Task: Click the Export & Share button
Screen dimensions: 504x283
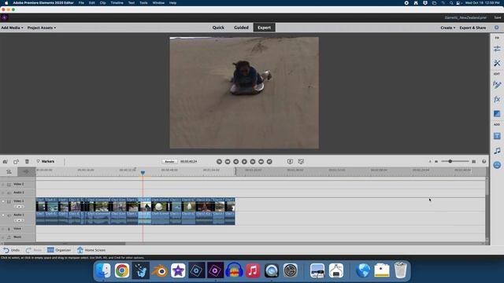Action: point(472,28)
